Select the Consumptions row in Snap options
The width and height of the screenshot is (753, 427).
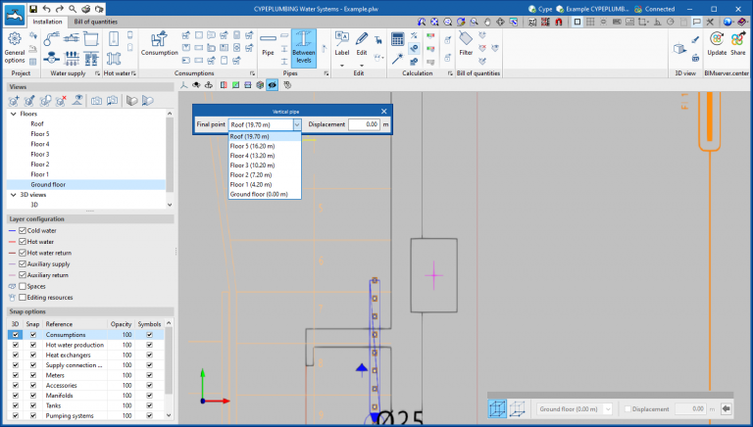pos(85,334)
